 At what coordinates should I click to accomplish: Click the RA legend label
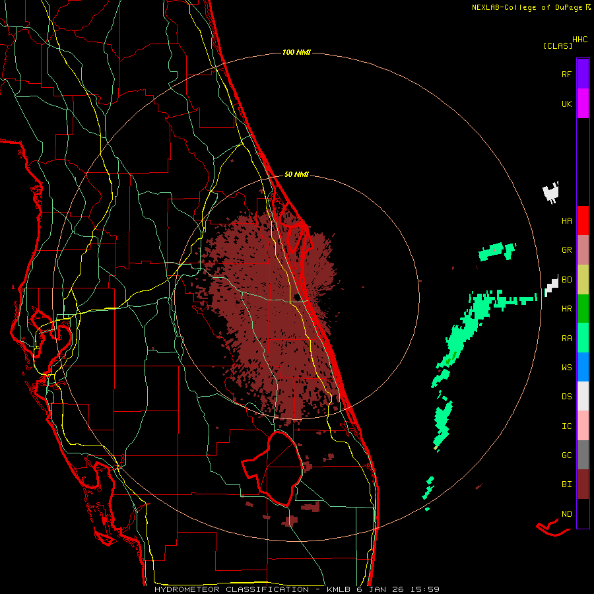pyautogui.click(x=567, y=339)
